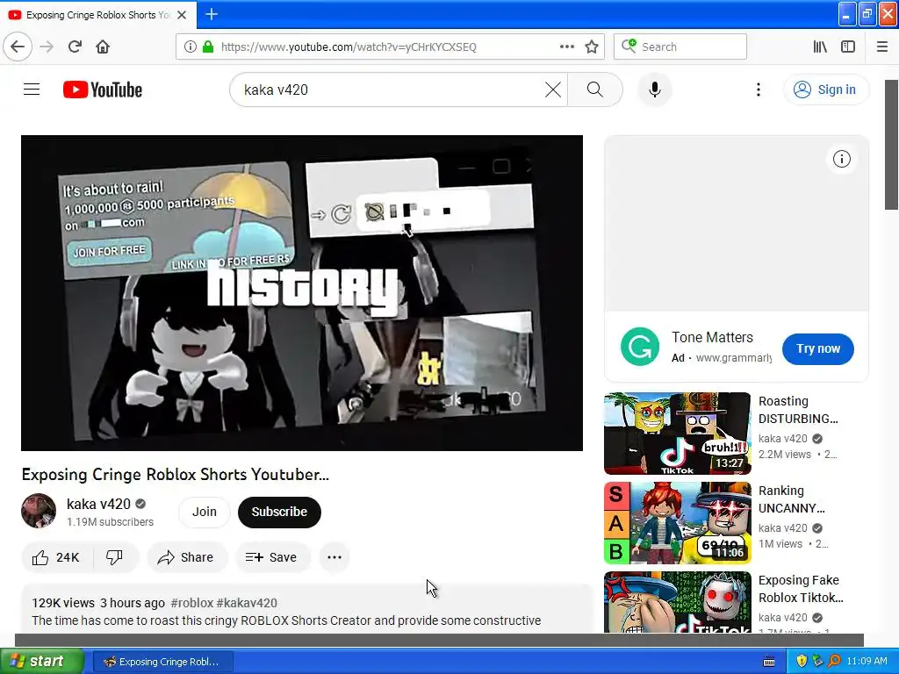
Task: Click Try now on Grammarly ad
Action: 817,348
